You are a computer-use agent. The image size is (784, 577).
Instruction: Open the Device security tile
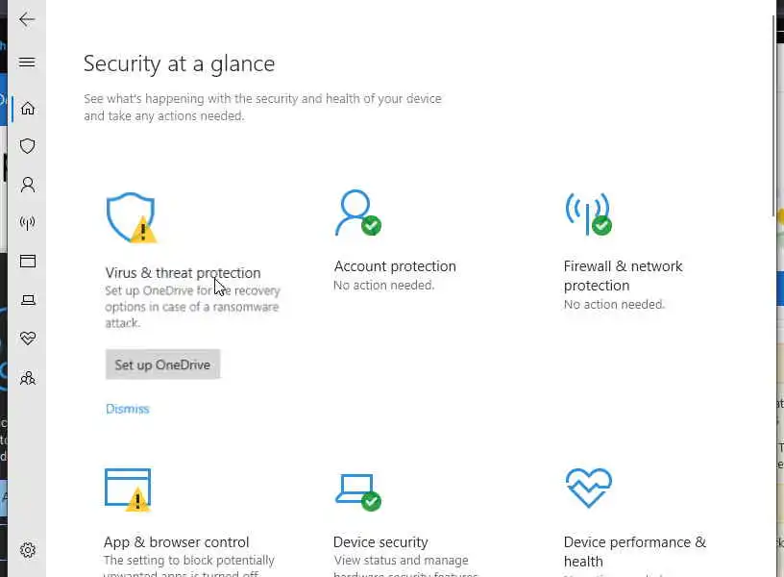(x=380, y=542)
